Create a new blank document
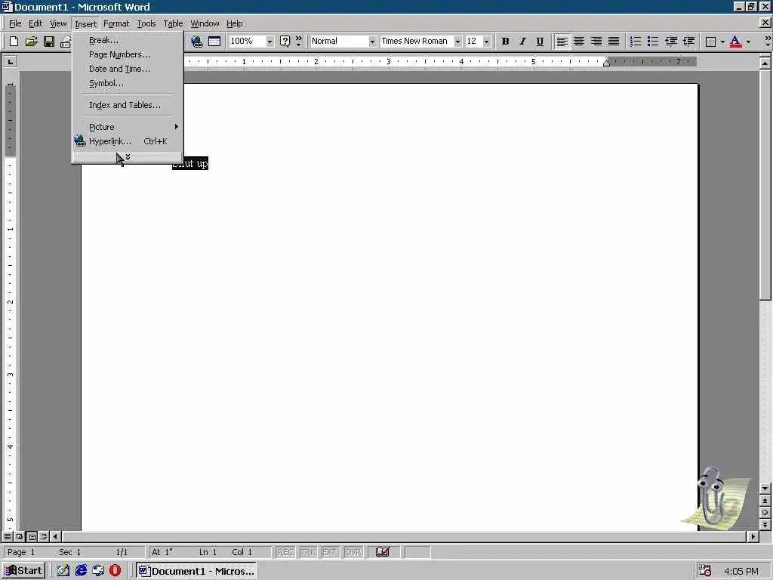Viewport: 773px width, 580px height. [14, 42]
